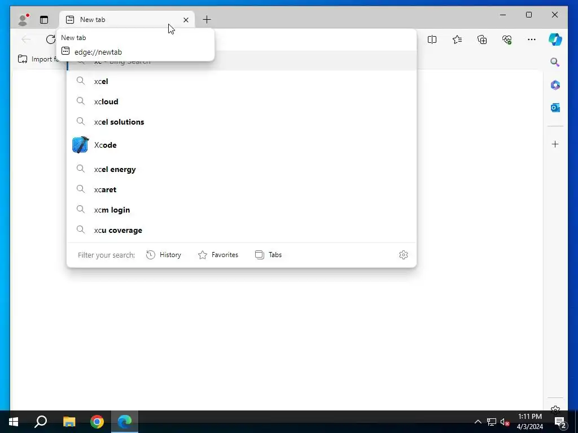Click the Xcode app icon
The width and height of the screenshot is (578, 433).
(x=80, y=145)
